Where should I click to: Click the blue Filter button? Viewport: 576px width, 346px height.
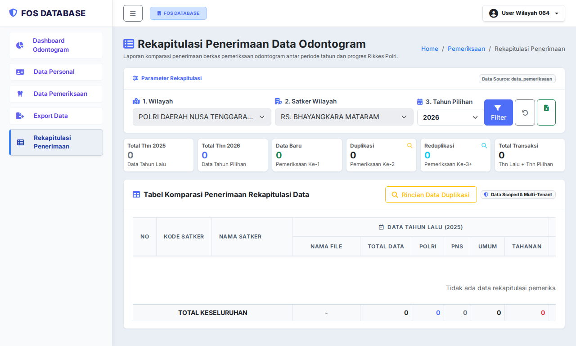pyautogui.click(x=499, y=112)
